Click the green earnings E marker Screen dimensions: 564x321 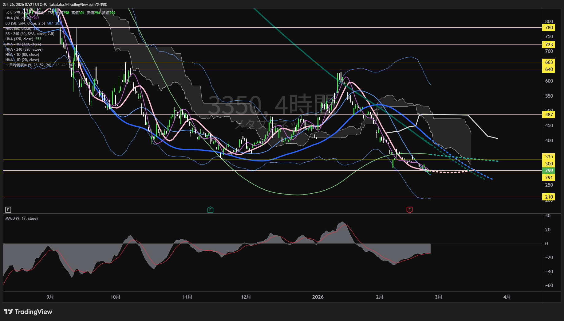click(210, 210)
